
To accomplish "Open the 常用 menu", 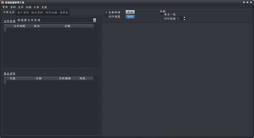I will (5, 7).
